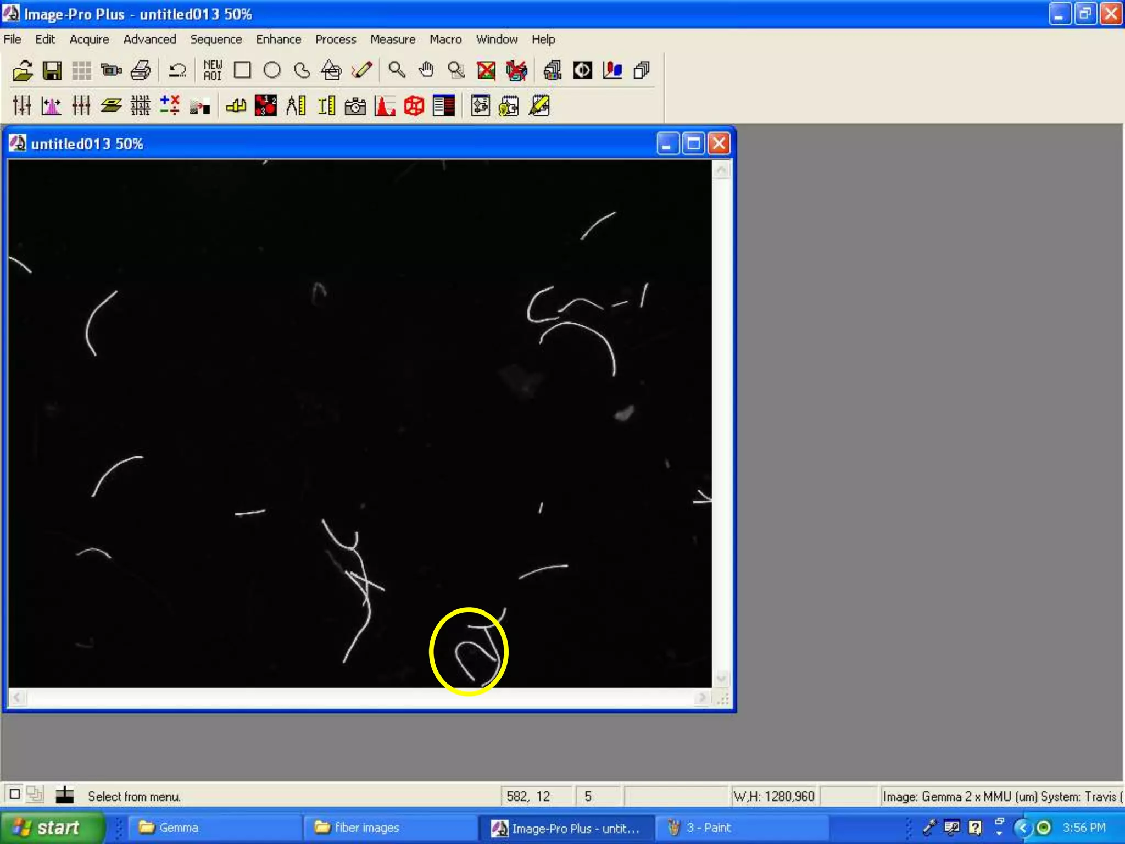Select the ellipse AOI tool
This screenshot has height=844, width=1125.
click(272, 70)
